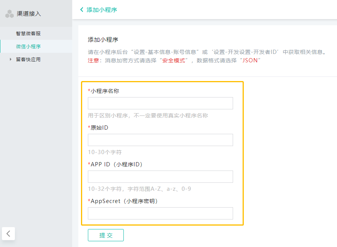
Task: Click the 10-30个字符 hint under 原始ID
Action: coord(105,152)
